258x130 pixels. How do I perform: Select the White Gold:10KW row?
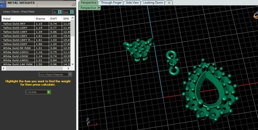tap(36, 56)
